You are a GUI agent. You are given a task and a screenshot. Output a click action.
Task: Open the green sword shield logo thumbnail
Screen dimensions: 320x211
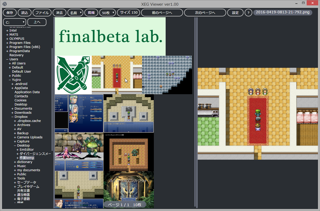[x=73, y=75]
